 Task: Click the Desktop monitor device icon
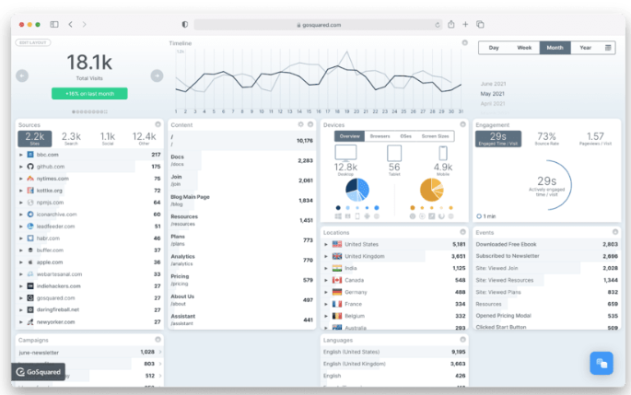click(345, 153)
